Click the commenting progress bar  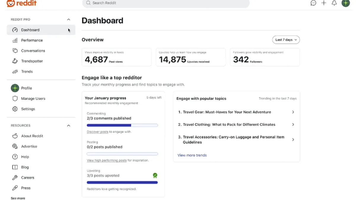click(x=122, y=125)
